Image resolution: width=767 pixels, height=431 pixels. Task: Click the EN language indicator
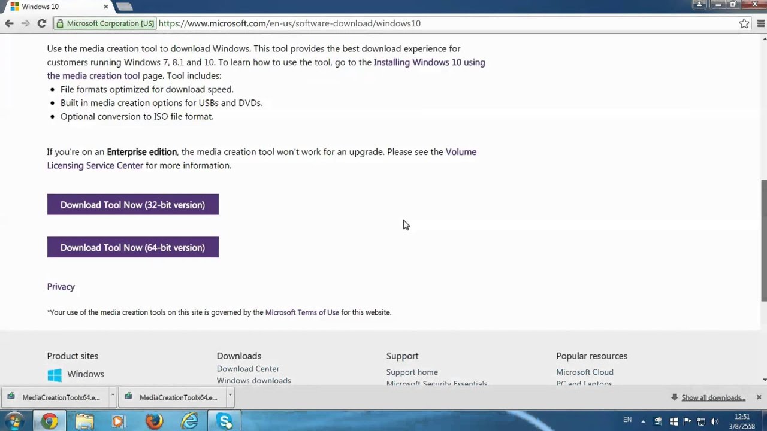coord(627,420)
